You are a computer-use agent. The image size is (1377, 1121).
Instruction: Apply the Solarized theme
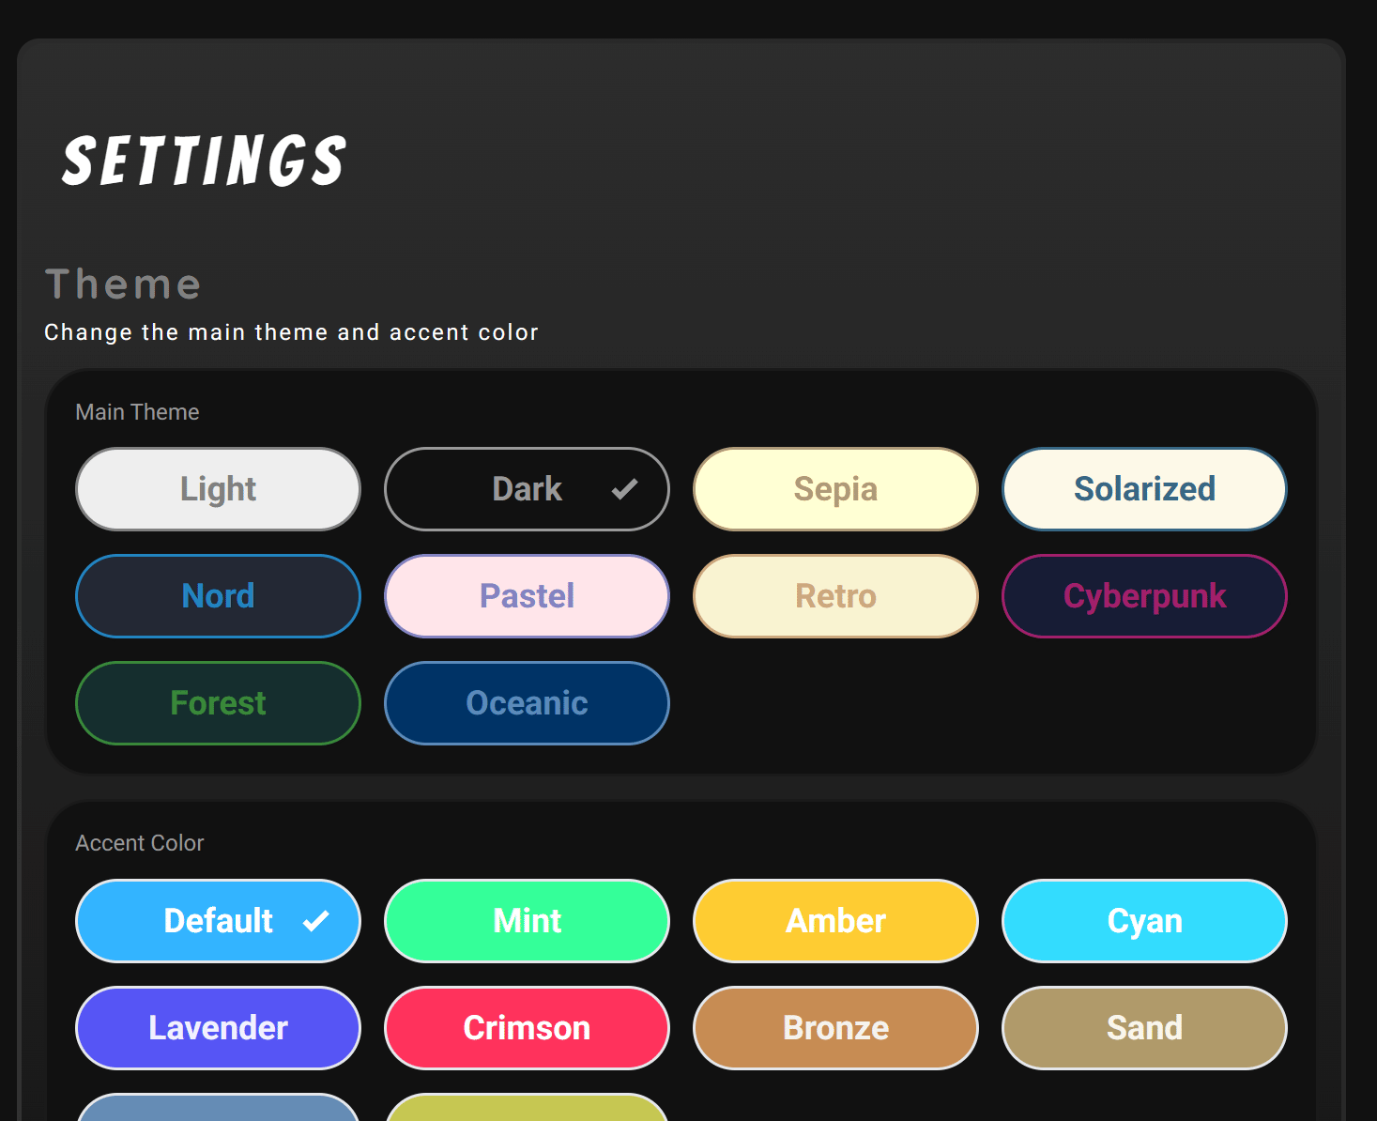1144,489
